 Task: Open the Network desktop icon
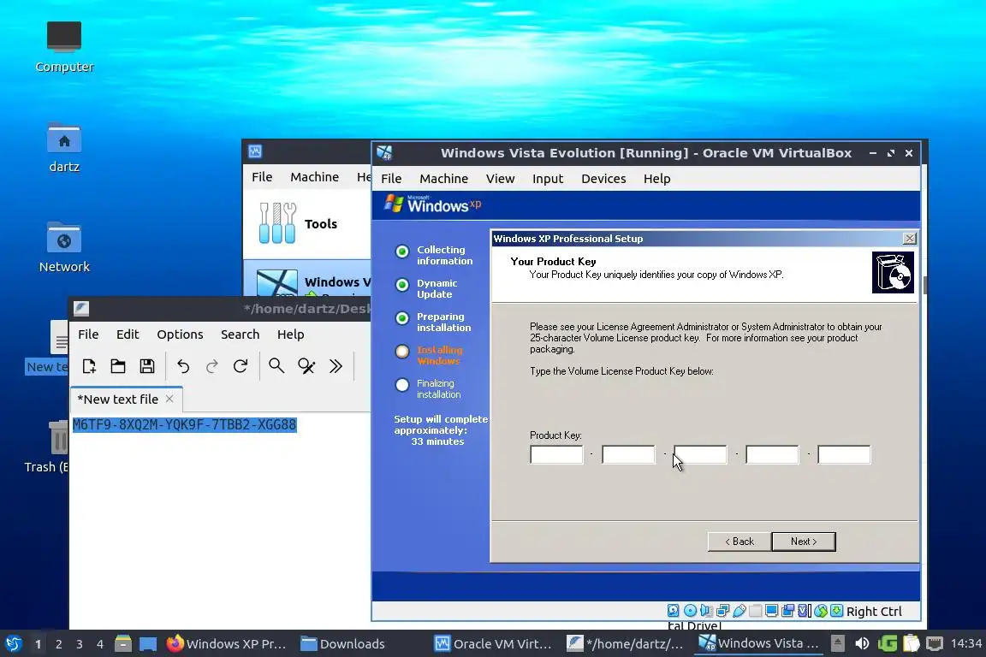tap(64, 248)
